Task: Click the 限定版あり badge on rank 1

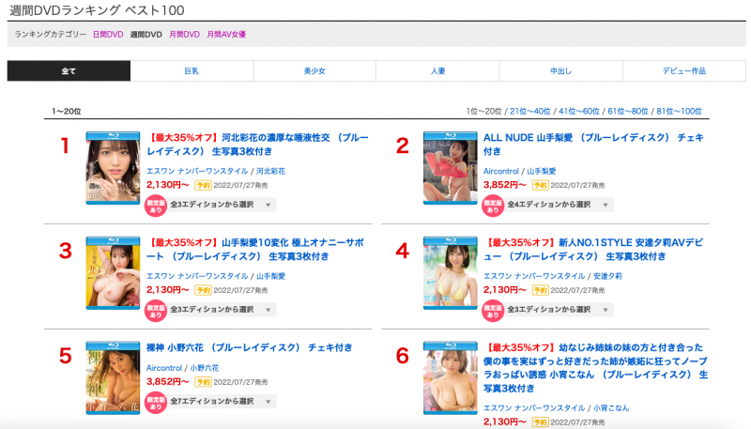Action: pos(155,205)
